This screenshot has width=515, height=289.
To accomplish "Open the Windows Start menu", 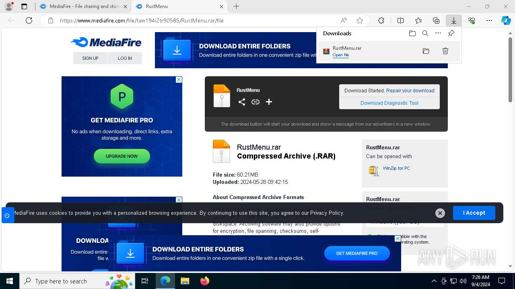I will point(10,281).
